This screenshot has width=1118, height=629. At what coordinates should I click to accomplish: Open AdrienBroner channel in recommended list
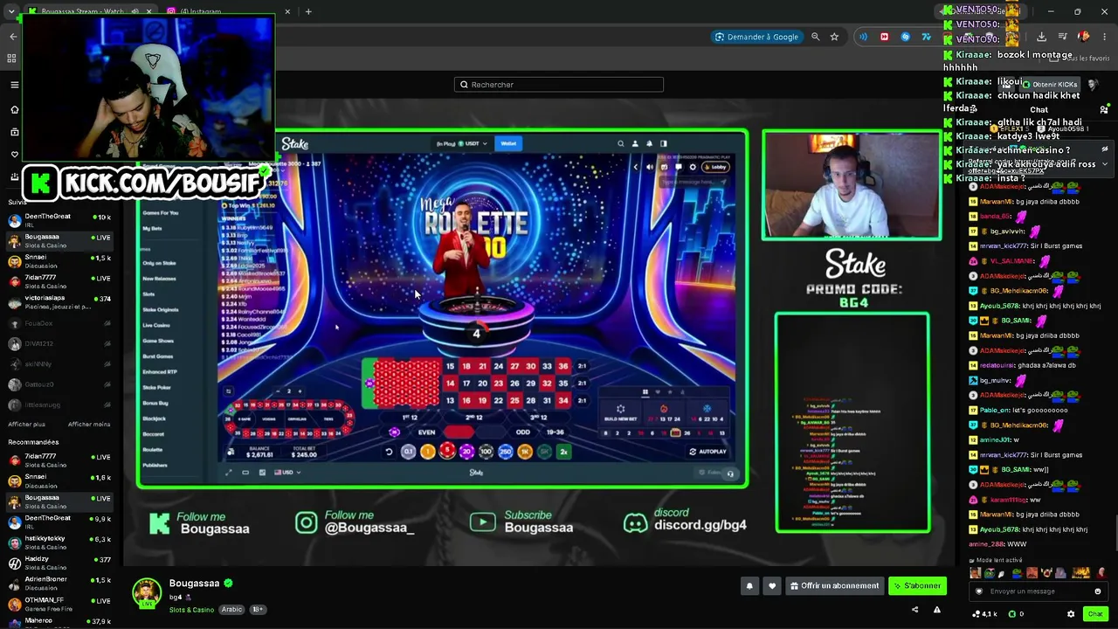point(59,583)
